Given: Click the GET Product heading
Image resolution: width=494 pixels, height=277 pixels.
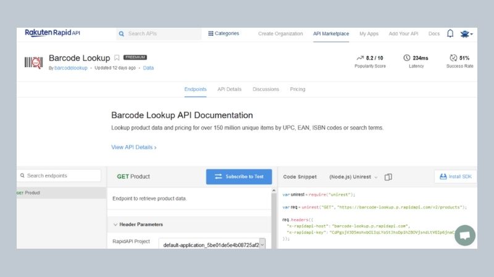Looking at the screenshot, I should click(133, 177).
